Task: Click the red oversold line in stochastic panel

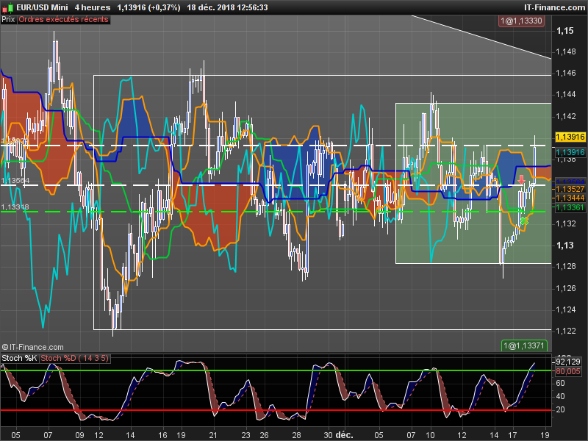Action: (x=294, y=409)
